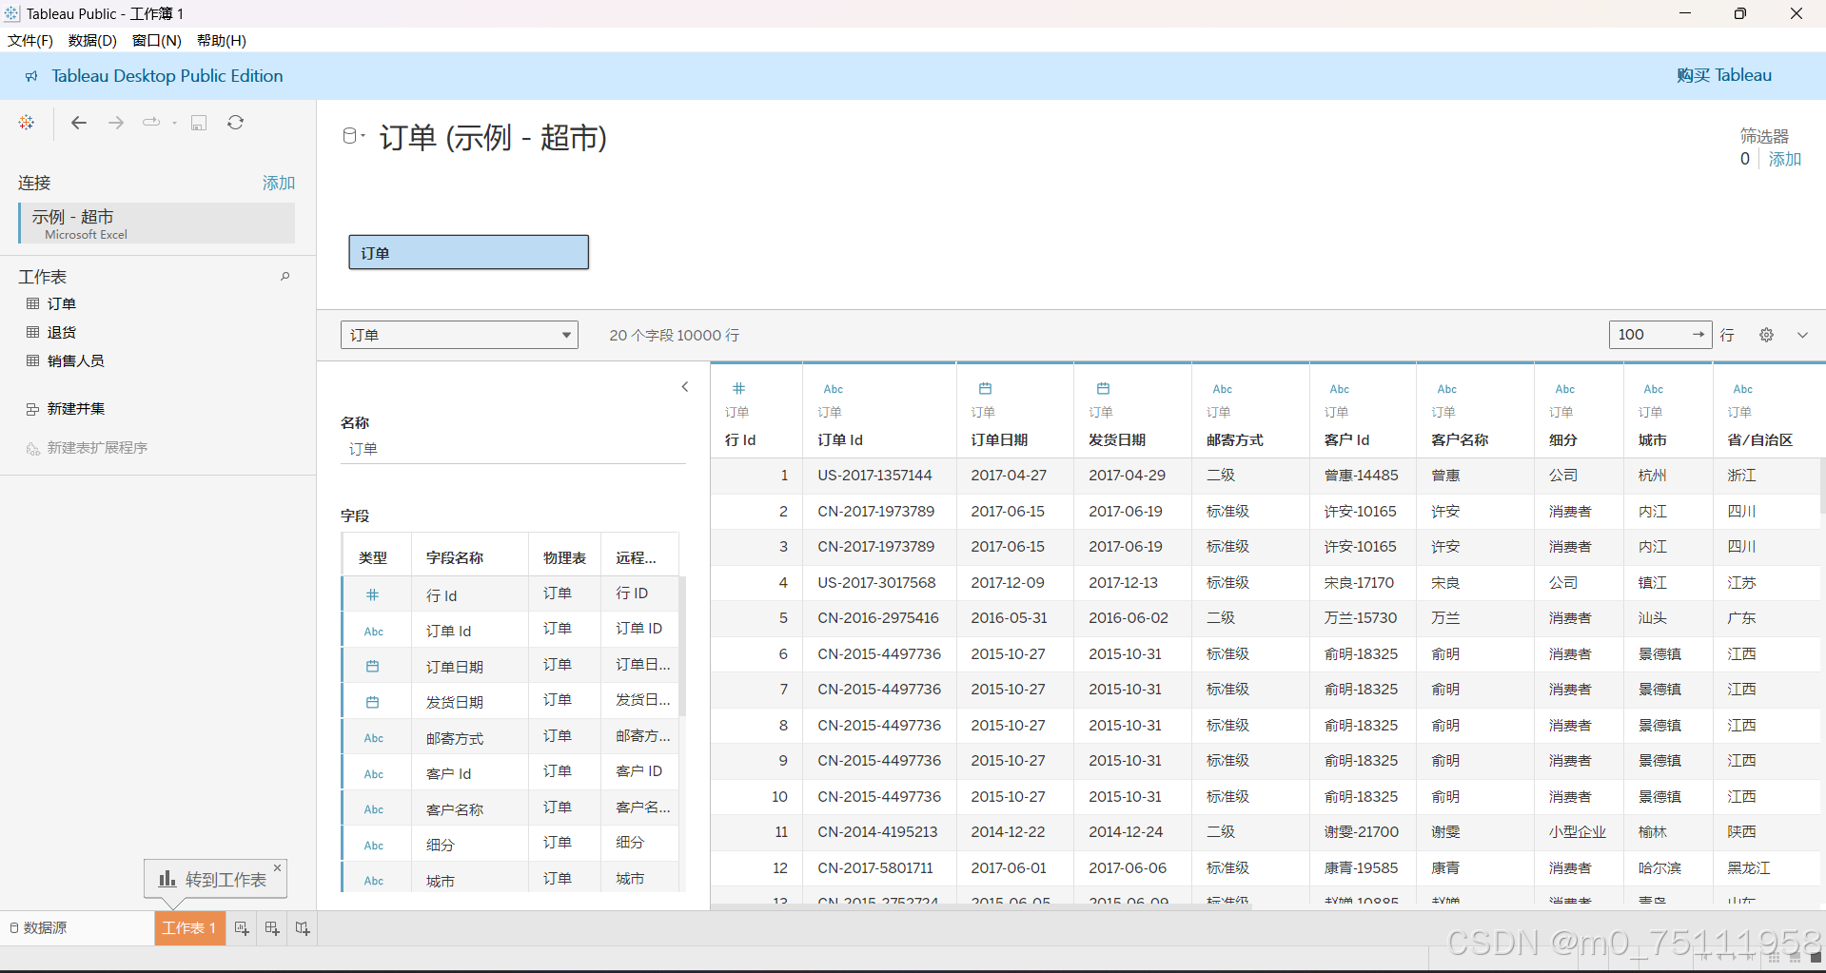Expand options chevron next to gear
Viewport: 1826px width, 973px height.
1802,335
